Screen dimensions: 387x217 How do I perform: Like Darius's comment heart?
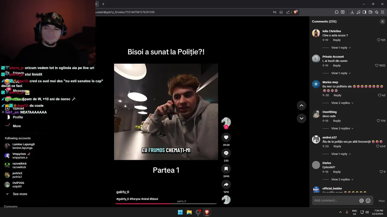tap(381, 172)
